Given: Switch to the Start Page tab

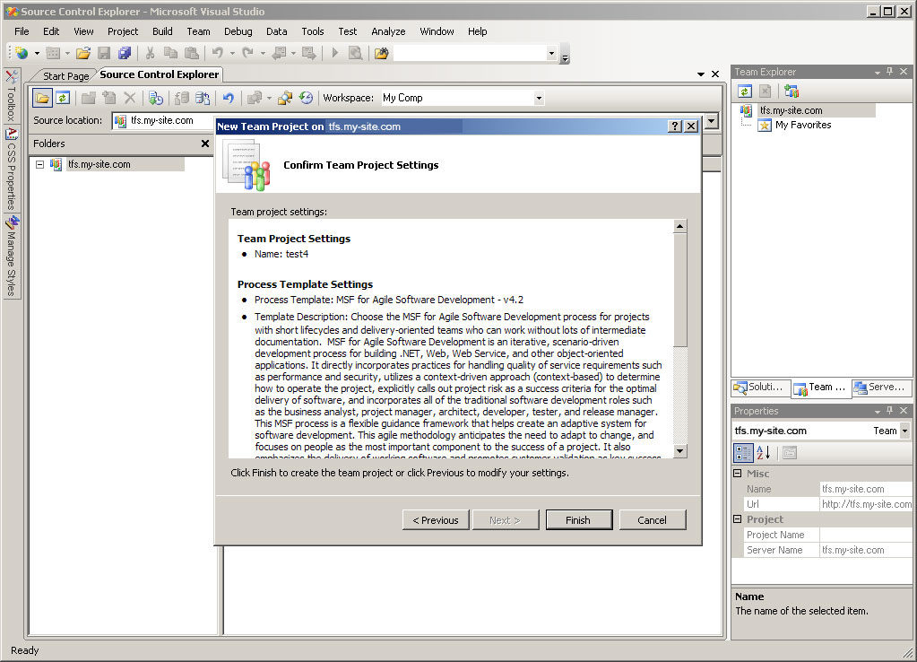Looking at the screenshot, I should pos(65,76).
